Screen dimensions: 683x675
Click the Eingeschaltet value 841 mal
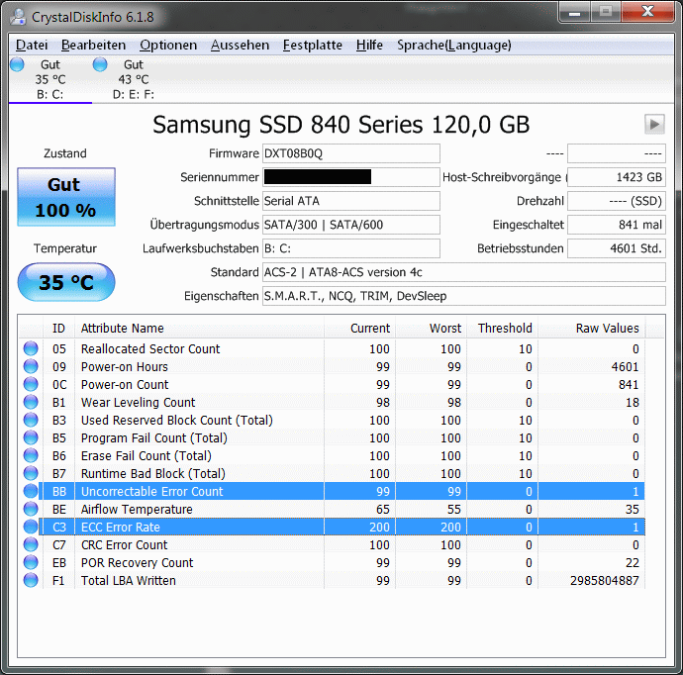617,225
